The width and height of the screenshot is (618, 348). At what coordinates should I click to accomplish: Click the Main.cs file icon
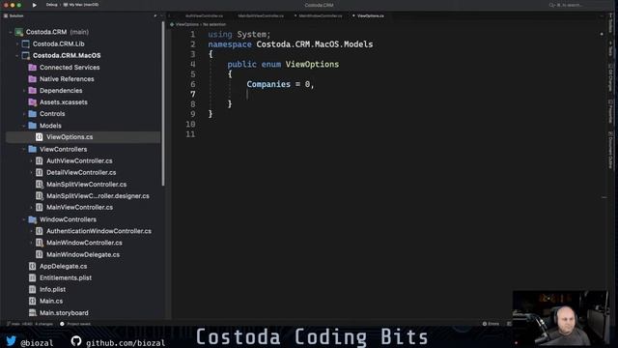32,301
